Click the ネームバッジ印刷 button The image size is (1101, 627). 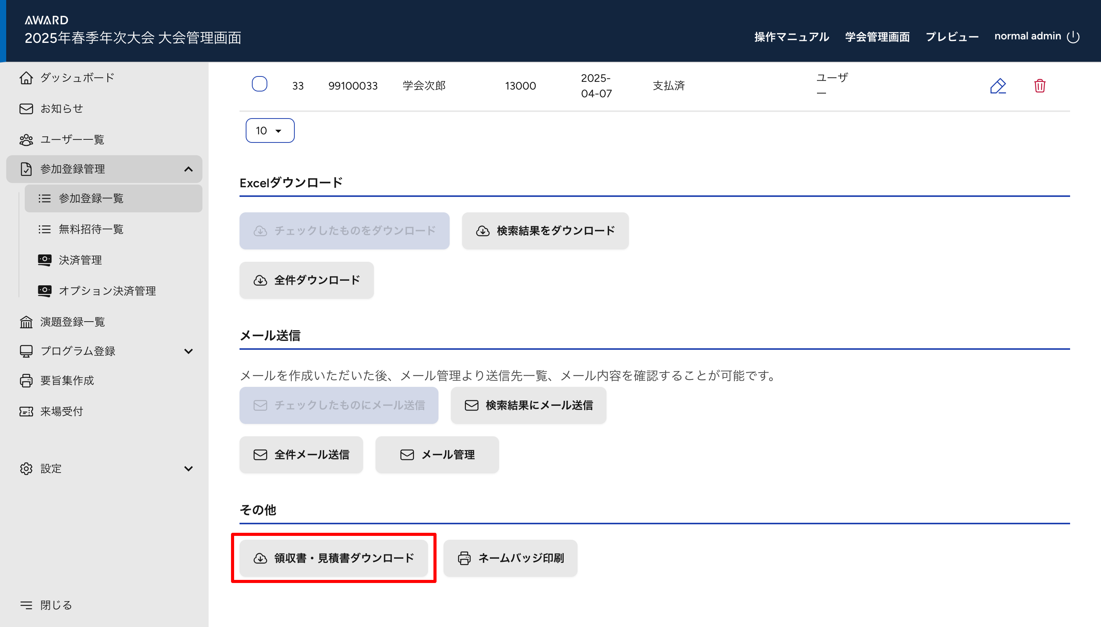[510, 558]
